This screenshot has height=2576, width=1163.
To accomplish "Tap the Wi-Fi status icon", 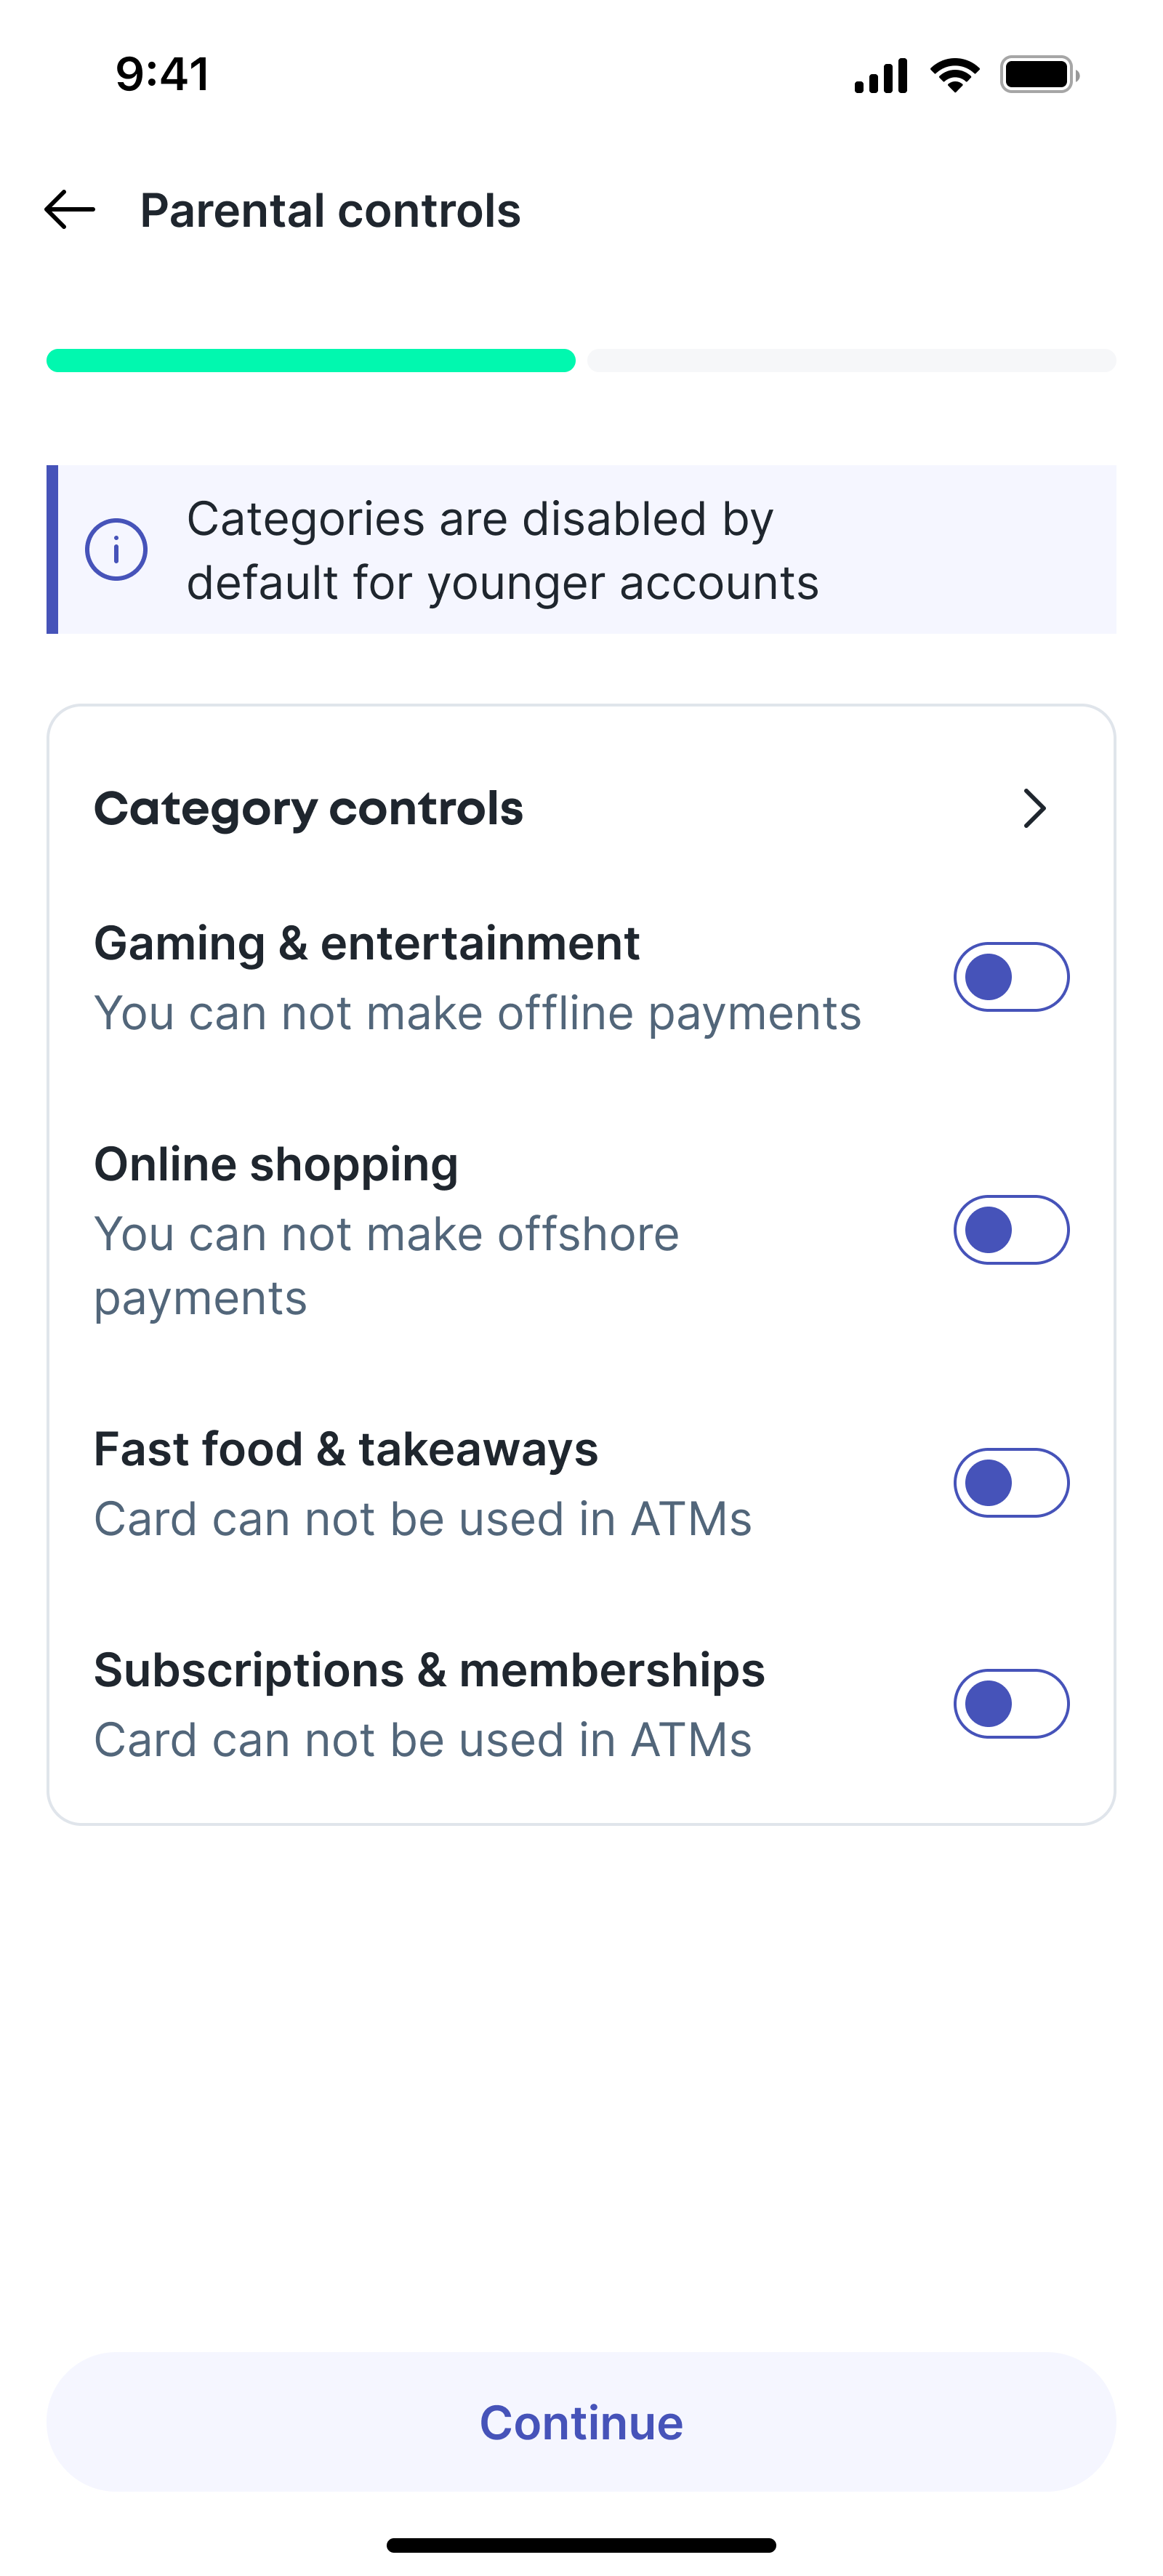I will [954, 75].
